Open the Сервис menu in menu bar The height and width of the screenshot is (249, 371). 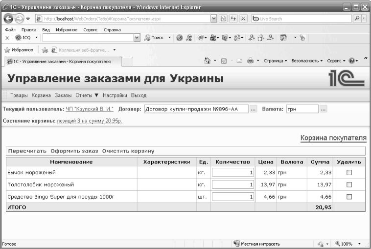[89, 29]
